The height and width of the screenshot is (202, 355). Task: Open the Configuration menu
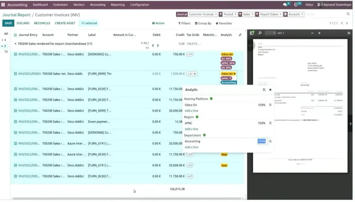click(x=140, y=4)
